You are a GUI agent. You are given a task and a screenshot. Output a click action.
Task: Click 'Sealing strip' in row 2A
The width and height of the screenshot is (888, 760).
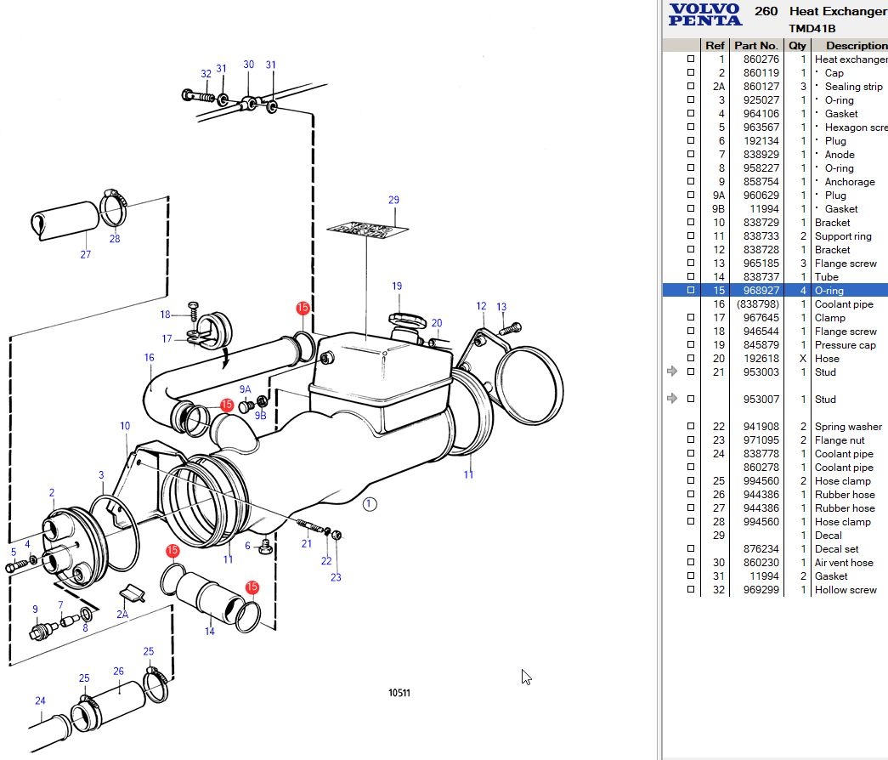coord(853,86)
